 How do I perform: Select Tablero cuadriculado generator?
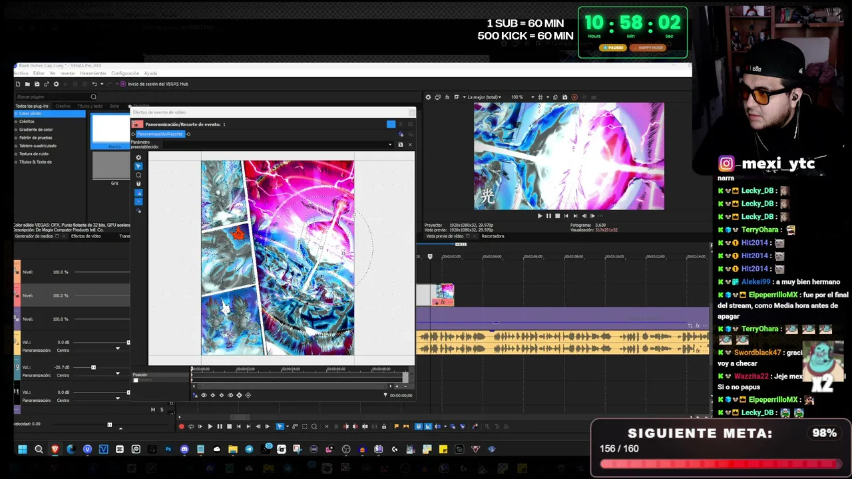pos(37,146)
